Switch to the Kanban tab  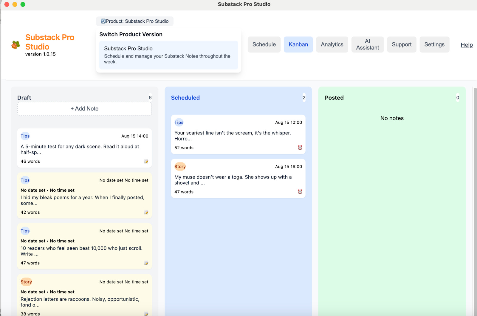(298, 44)
